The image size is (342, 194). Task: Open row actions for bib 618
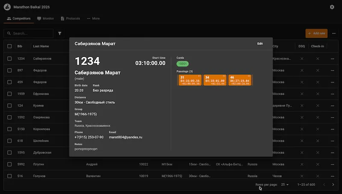333,141
